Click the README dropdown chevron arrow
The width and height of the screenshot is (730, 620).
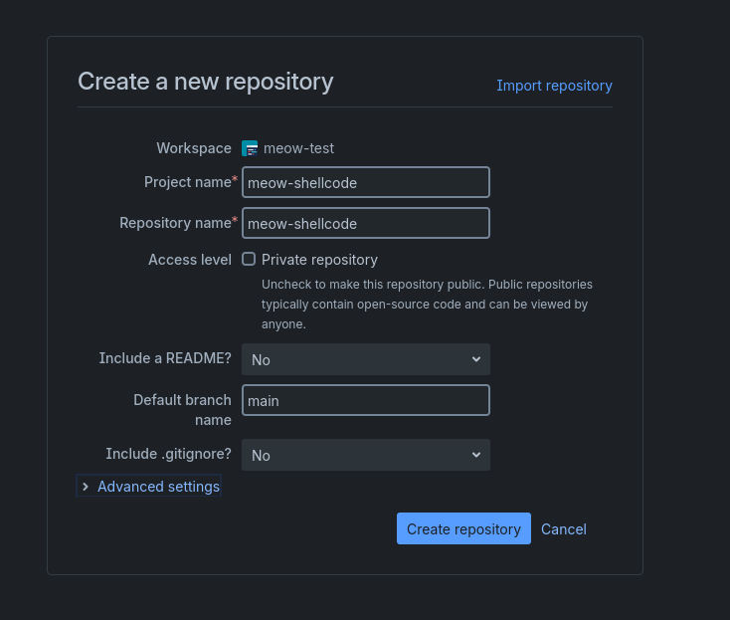pos(475,359)
